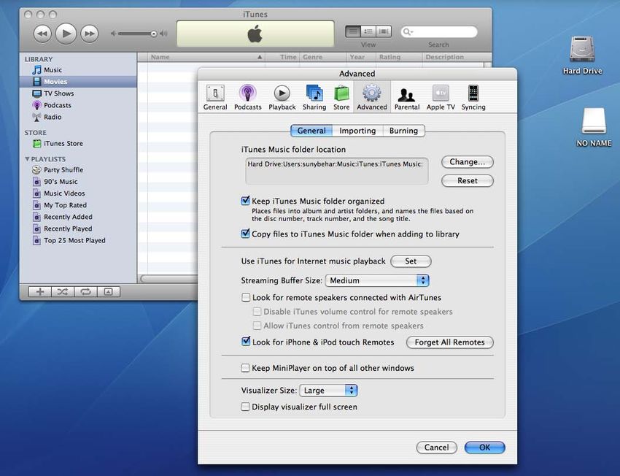Select the Top 25 Most Played playlist
Image resolution: width=620 pixels, height=476 pixels.
(74, 241)
